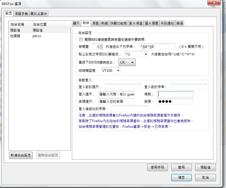Open the ESC conversion ^U dropdown
Viewport: 226px width, 188px height.
click(x=136, y=54)
